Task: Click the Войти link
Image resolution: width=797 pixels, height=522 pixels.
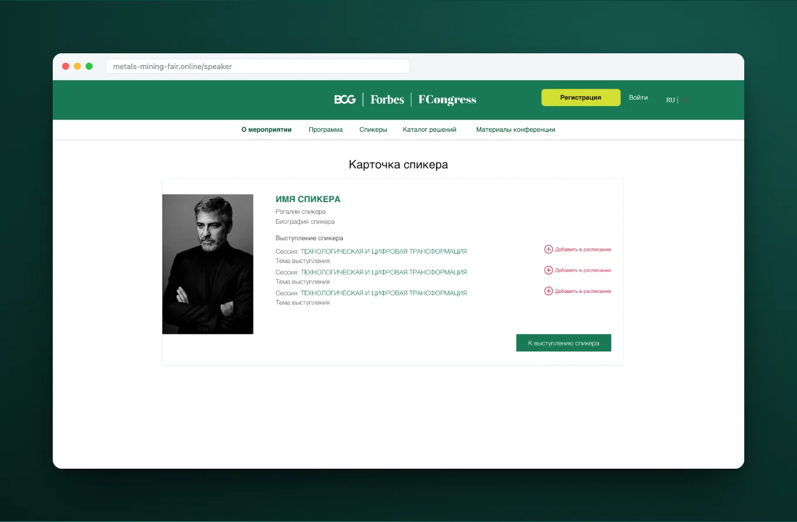Action: tap(638, 98)
